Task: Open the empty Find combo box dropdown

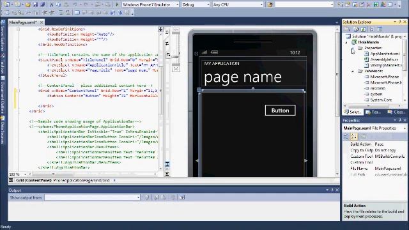Action: click(332, 4)
